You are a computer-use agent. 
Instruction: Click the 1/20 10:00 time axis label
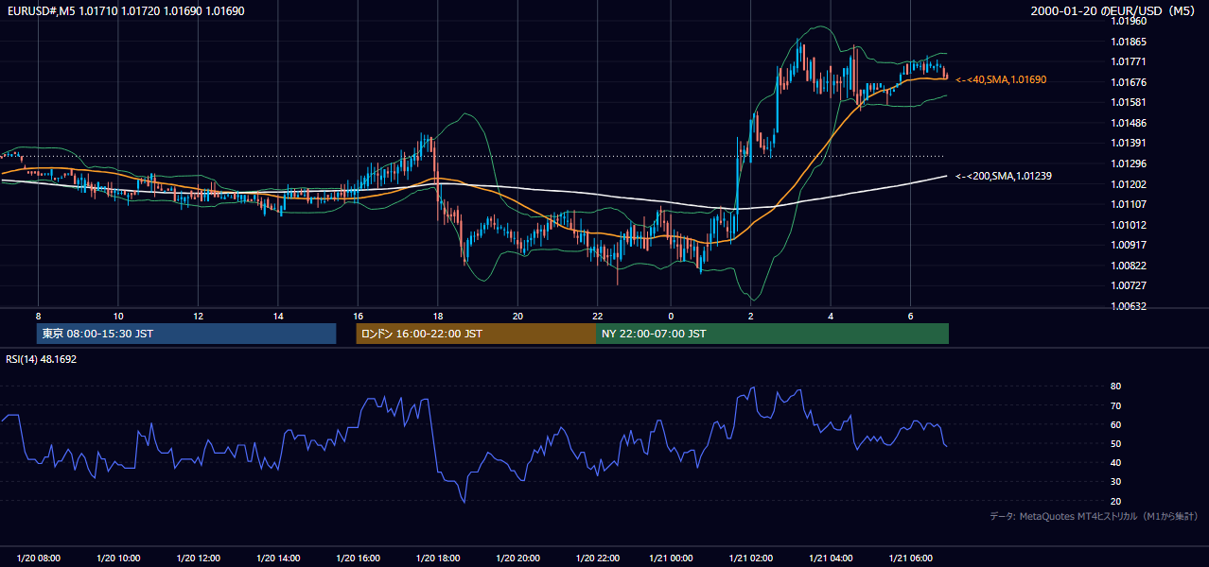point(118,558)
